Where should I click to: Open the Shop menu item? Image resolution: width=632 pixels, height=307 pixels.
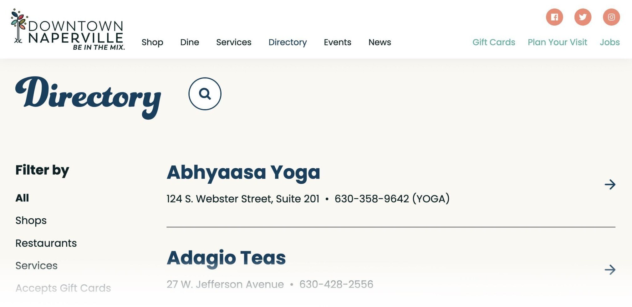(152, 42)
